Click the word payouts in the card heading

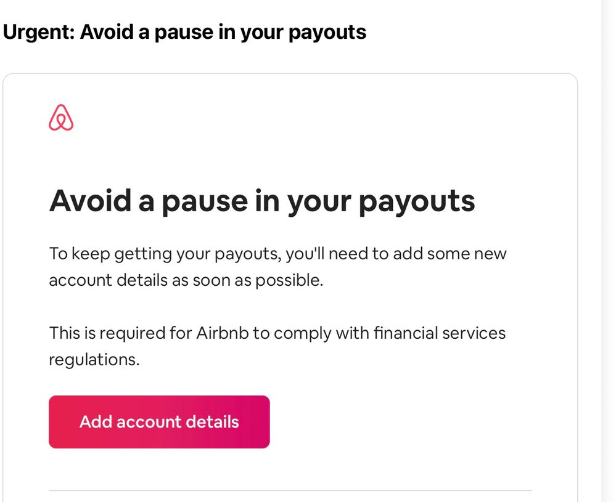(416, 200)
